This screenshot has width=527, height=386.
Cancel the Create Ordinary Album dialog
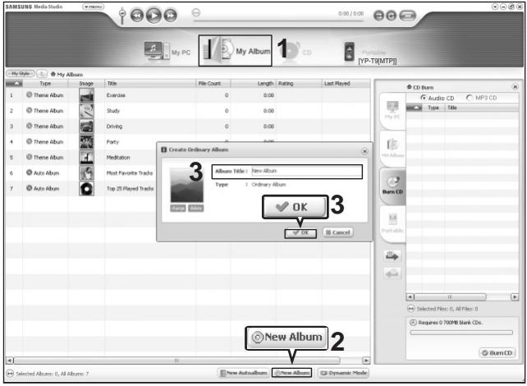(338, 232)
